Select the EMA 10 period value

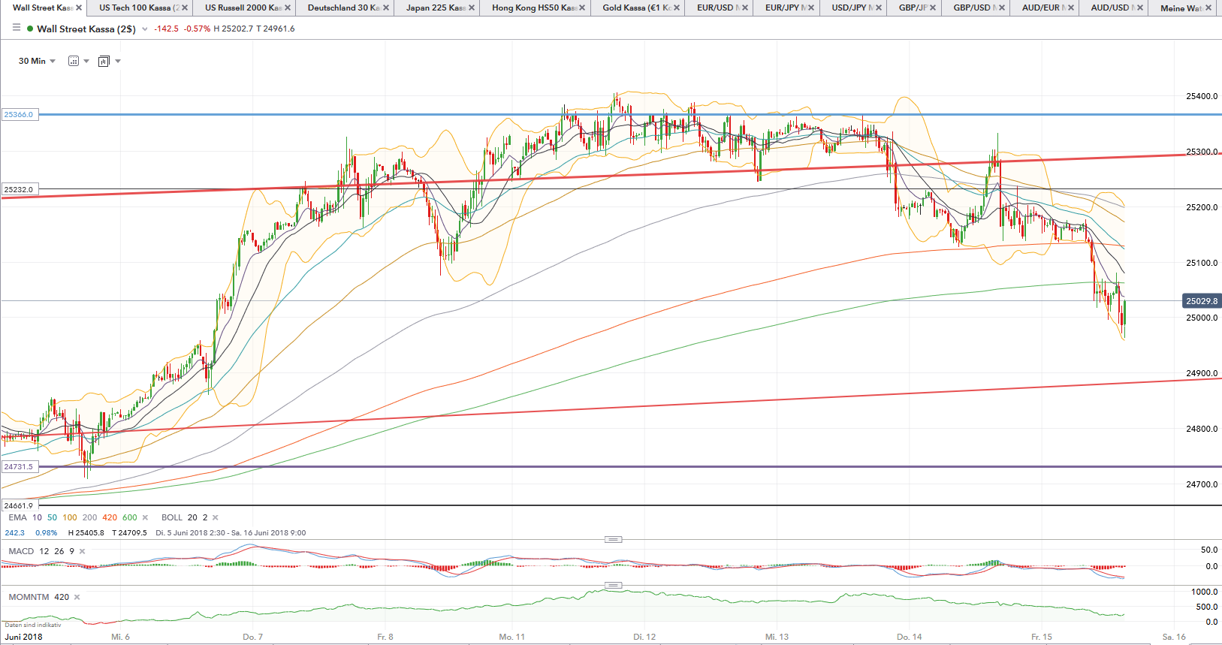pyautogui.click(x=37, y=517)
